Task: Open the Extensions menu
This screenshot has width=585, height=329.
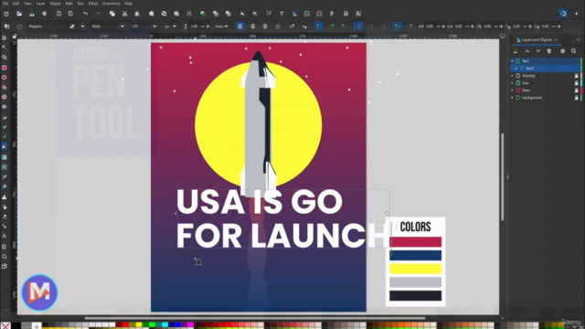Action: coord(112,4)
